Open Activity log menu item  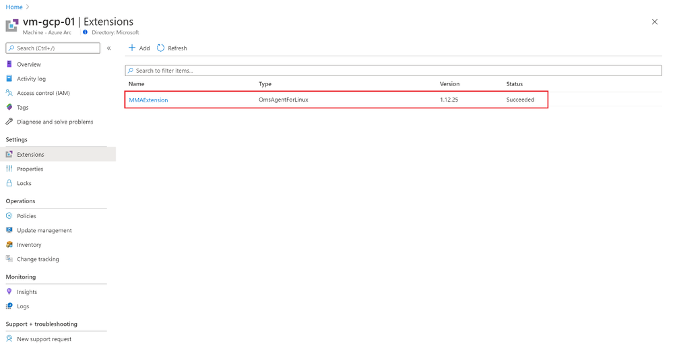click(32, 79)
